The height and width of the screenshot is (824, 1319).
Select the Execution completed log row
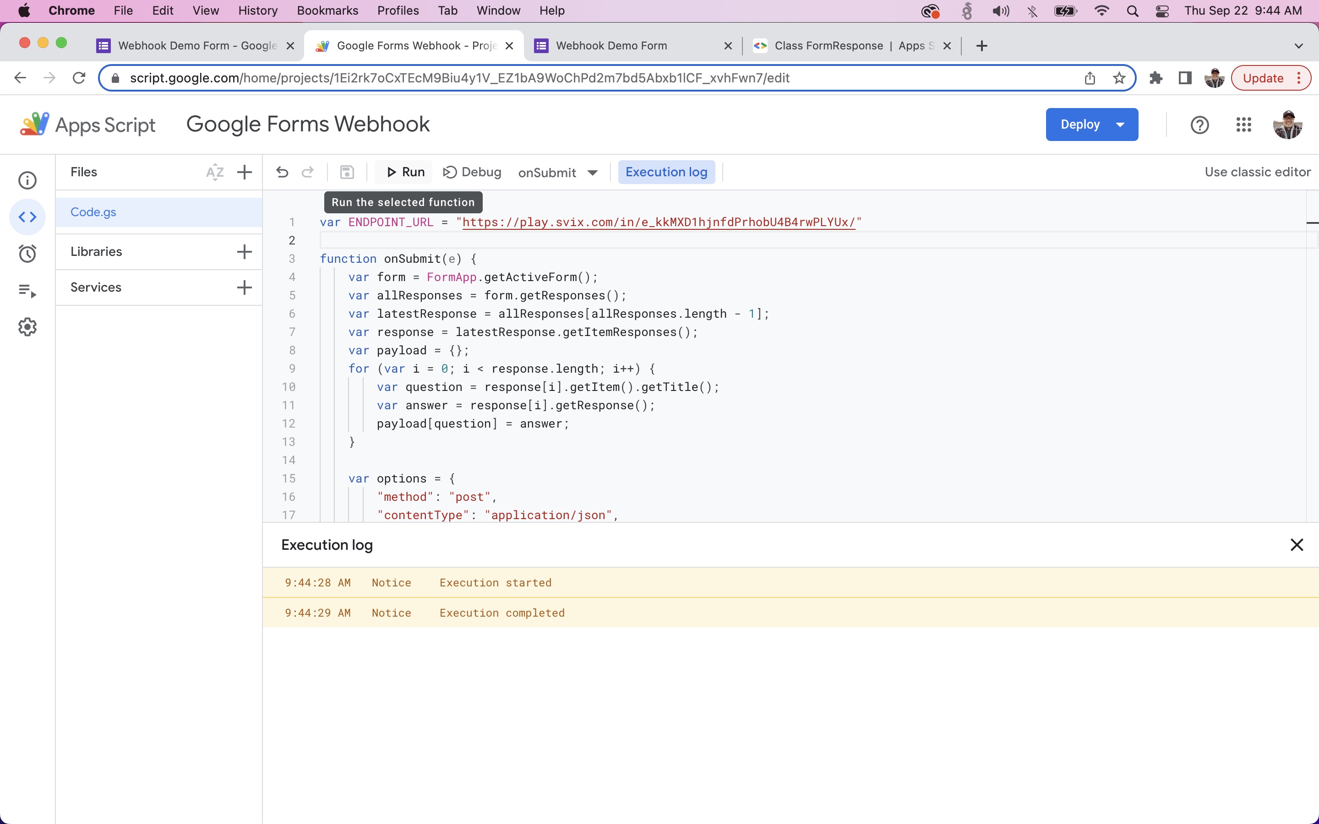coord(790,613)
